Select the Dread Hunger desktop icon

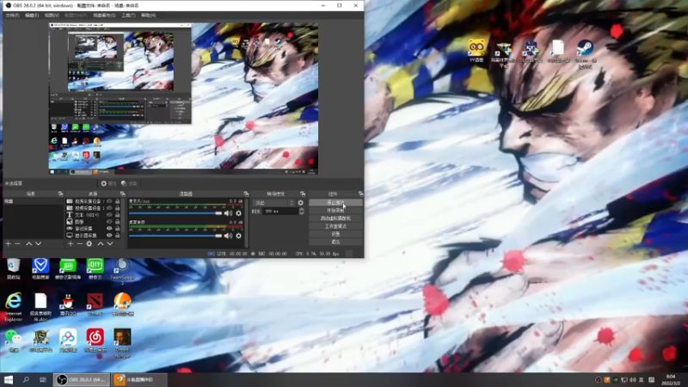pyautogui.click(x=122, y=342)
